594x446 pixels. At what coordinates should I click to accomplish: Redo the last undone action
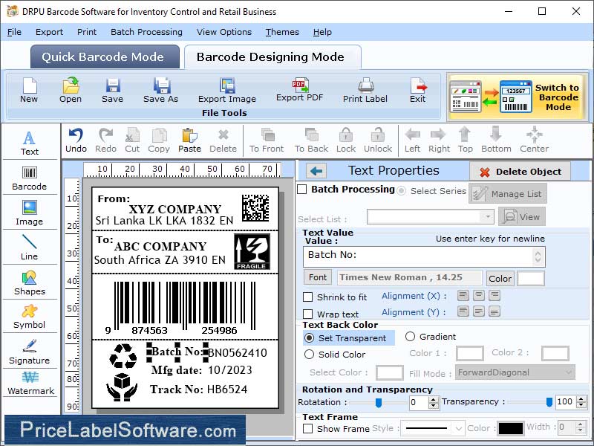105,140
